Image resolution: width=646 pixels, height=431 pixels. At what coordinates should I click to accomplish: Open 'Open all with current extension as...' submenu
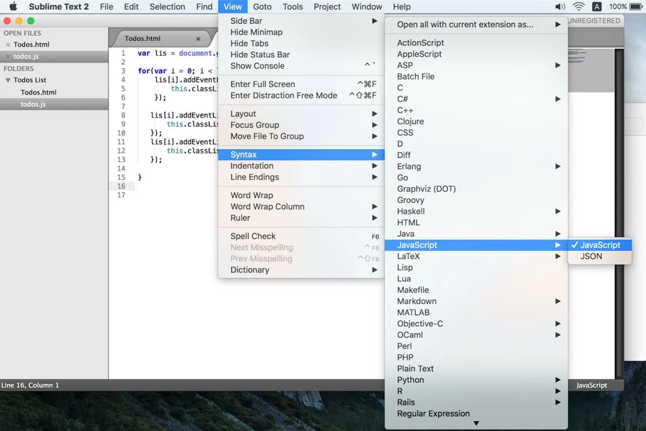[476, 25]
